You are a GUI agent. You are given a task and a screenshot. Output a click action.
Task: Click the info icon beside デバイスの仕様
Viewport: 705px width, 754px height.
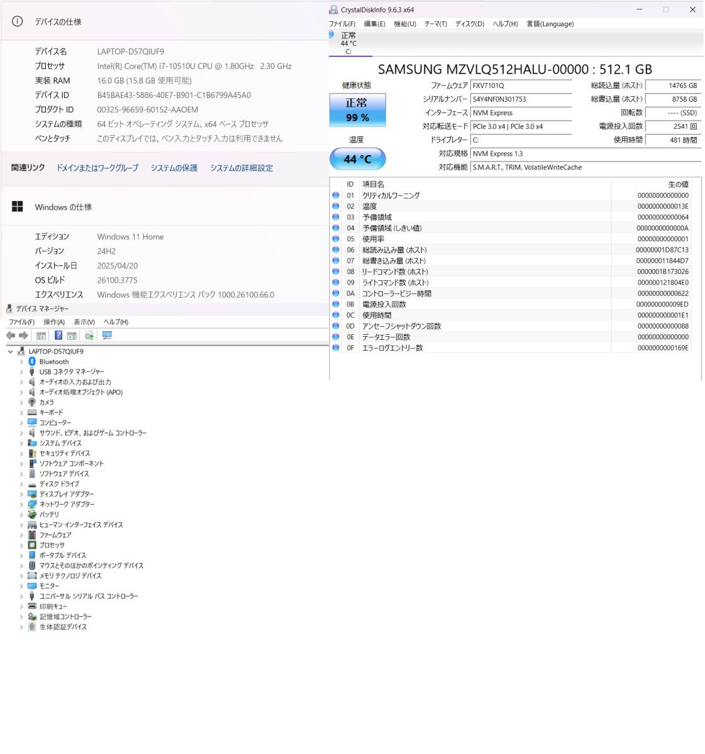(18, 21)
